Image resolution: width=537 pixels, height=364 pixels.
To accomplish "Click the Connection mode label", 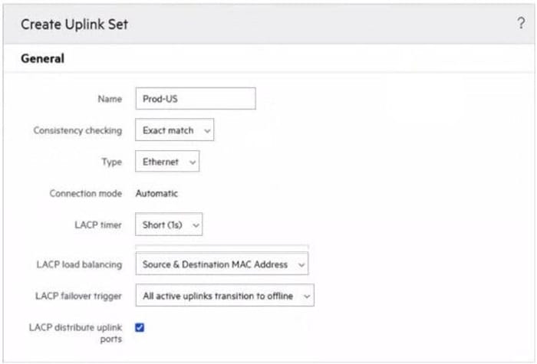I will click(x=86, y=194).
